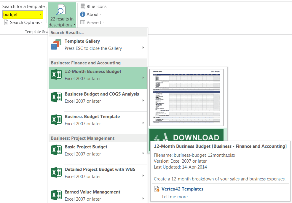The height and width of the screenshot is (203, 292).
Task: Open dropdown arrow in budget search box
Action: tap(40, 14)
